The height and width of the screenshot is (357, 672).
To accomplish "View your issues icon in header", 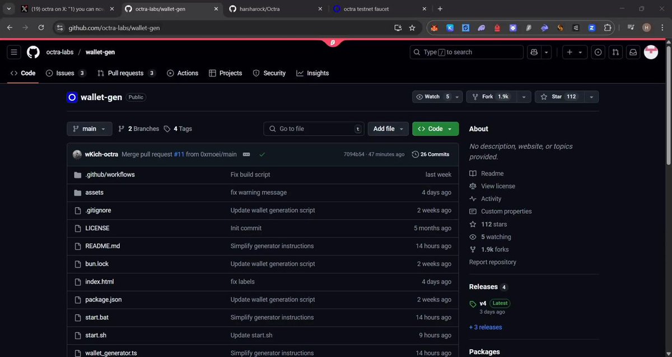I will (x=598, y=52).
